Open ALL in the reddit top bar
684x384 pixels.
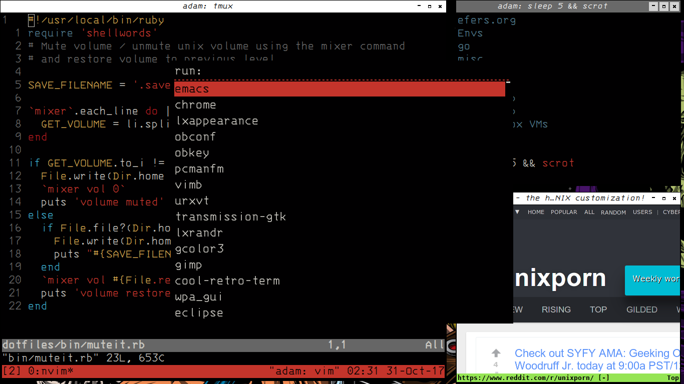[x=589, y=212]
